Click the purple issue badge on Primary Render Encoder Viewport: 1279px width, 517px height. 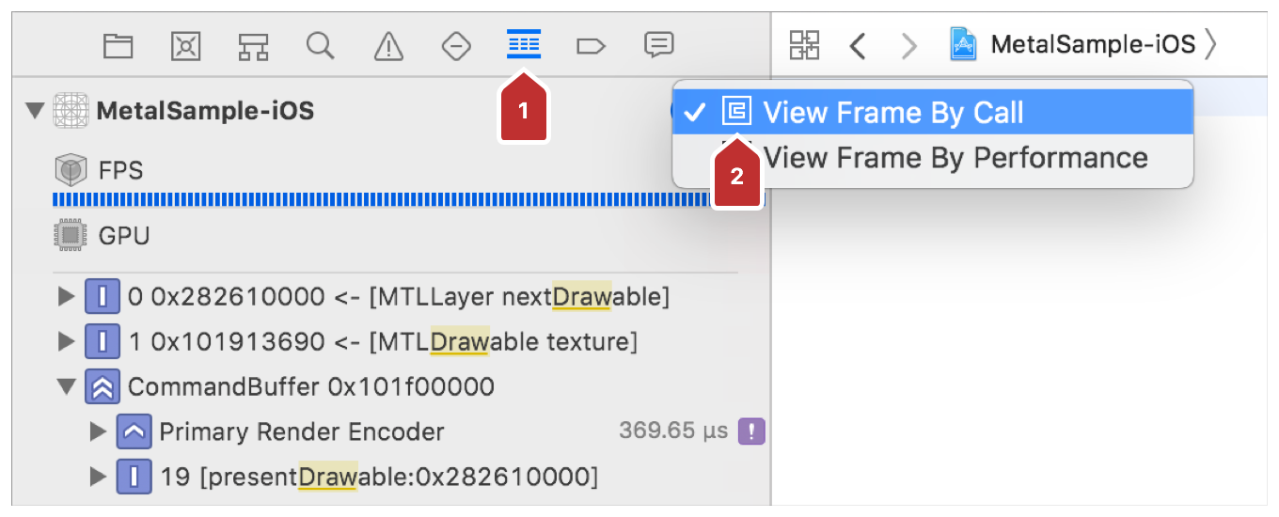pyautogui.click(x=751, y=431)
